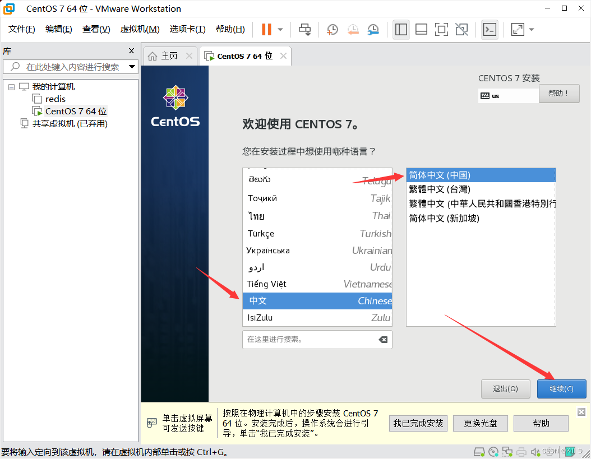Select Thai (ไทย) language
Viewport: 591px width, 459px height.
(x=317, y=216)
